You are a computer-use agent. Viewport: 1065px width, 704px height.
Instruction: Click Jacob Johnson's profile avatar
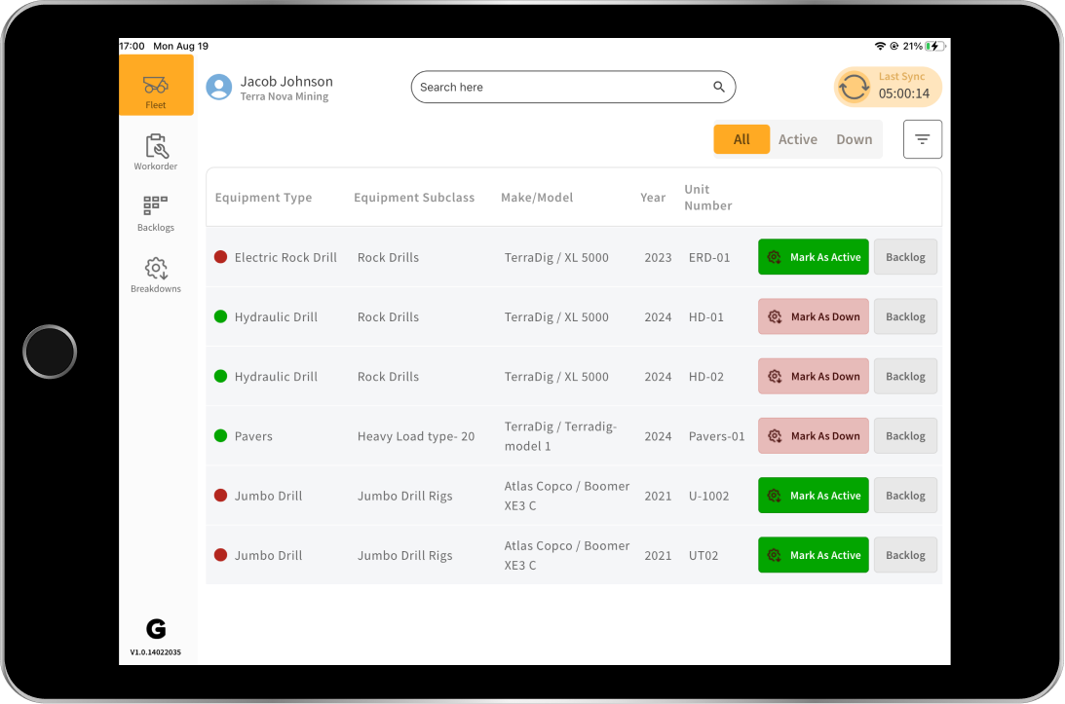coord(219,87)
